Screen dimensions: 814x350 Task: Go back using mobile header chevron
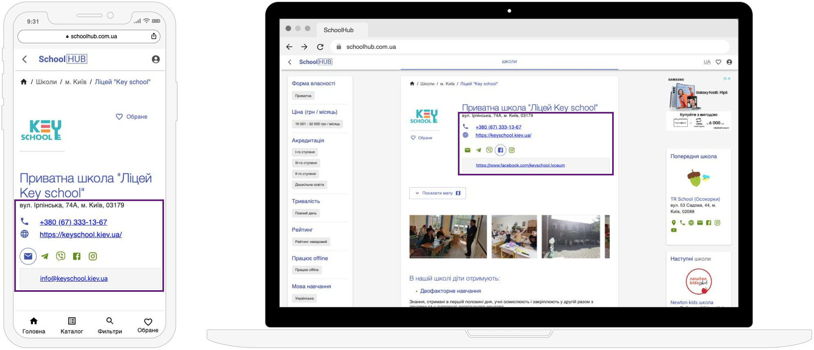click(x=25, y=59)
